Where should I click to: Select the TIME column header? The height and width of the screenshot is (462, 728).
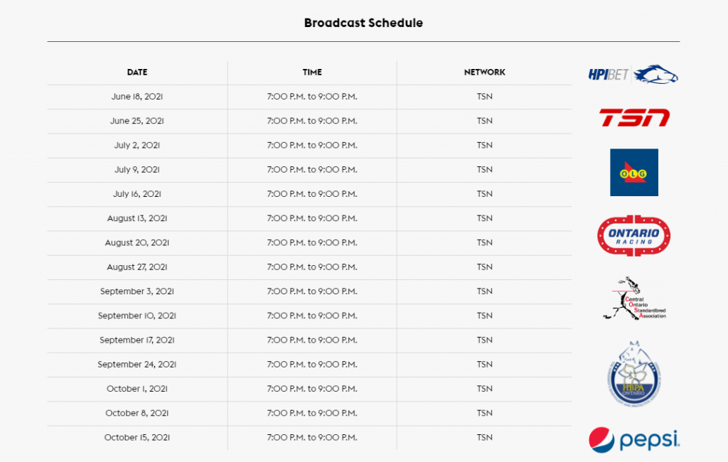(x=312, y=72)
